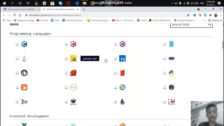The width and height of the screenshot is (224, 126).
Task: Select the GitHub Profile Readme Generator tab
Action: click(61, 9)
